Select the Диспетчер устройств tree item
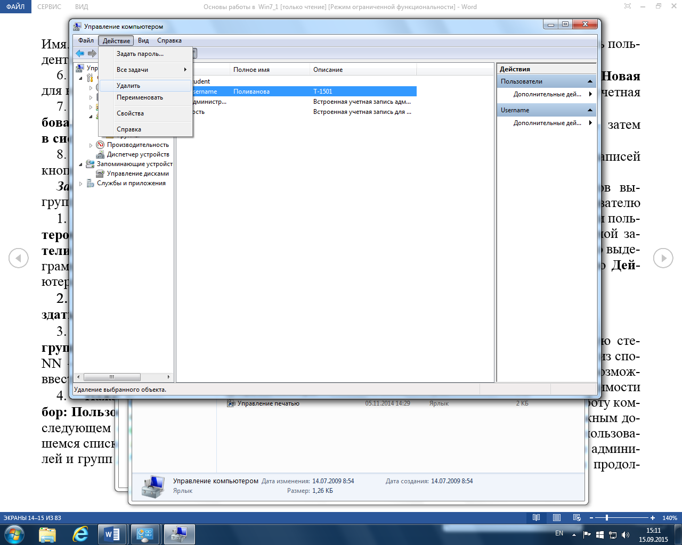 [x=138, y=154]
